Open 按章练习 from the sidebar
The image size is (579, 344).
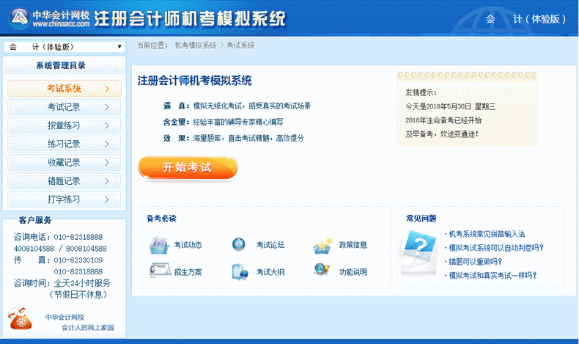click(x=64, y=125)
